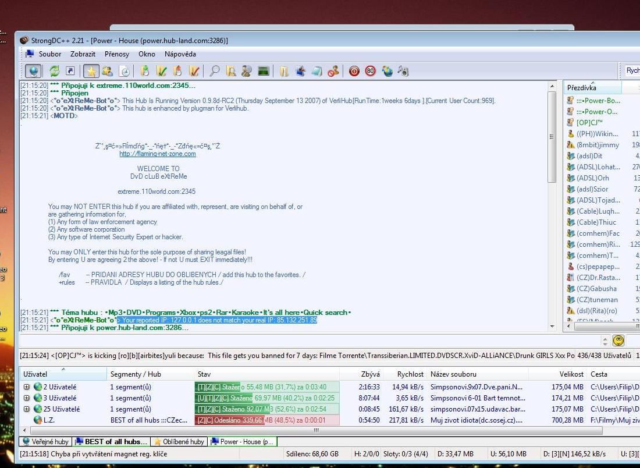Expand the '2 Uživatelé' transfer row
The width and height of the screenshot is (640, 468).
[27, 387]
